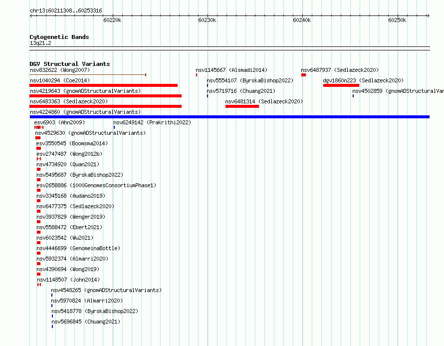
Task: Click nsv5495687 (ByrskaBishop2022) label
Action: (x=80, y=175)
